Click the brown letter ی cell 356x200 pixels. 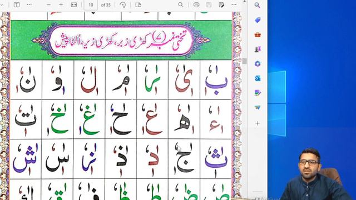184,80
